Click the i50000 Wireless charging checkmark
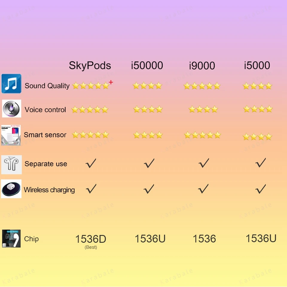Screen dimensions: 287x287 click(149, 189)
